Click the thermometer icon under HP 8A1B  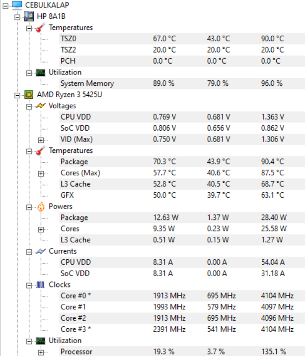(x=41, y=28)
